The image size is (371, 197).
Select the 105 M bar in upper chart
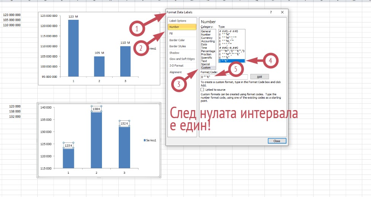[x=99, y=66]
